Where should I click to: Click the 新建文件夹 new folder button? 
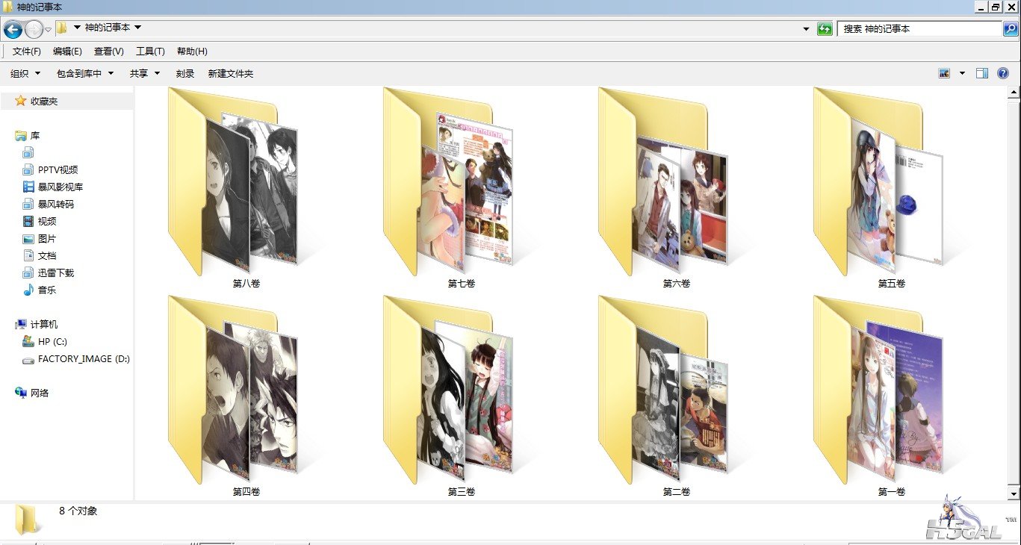(x=231, y=73)
